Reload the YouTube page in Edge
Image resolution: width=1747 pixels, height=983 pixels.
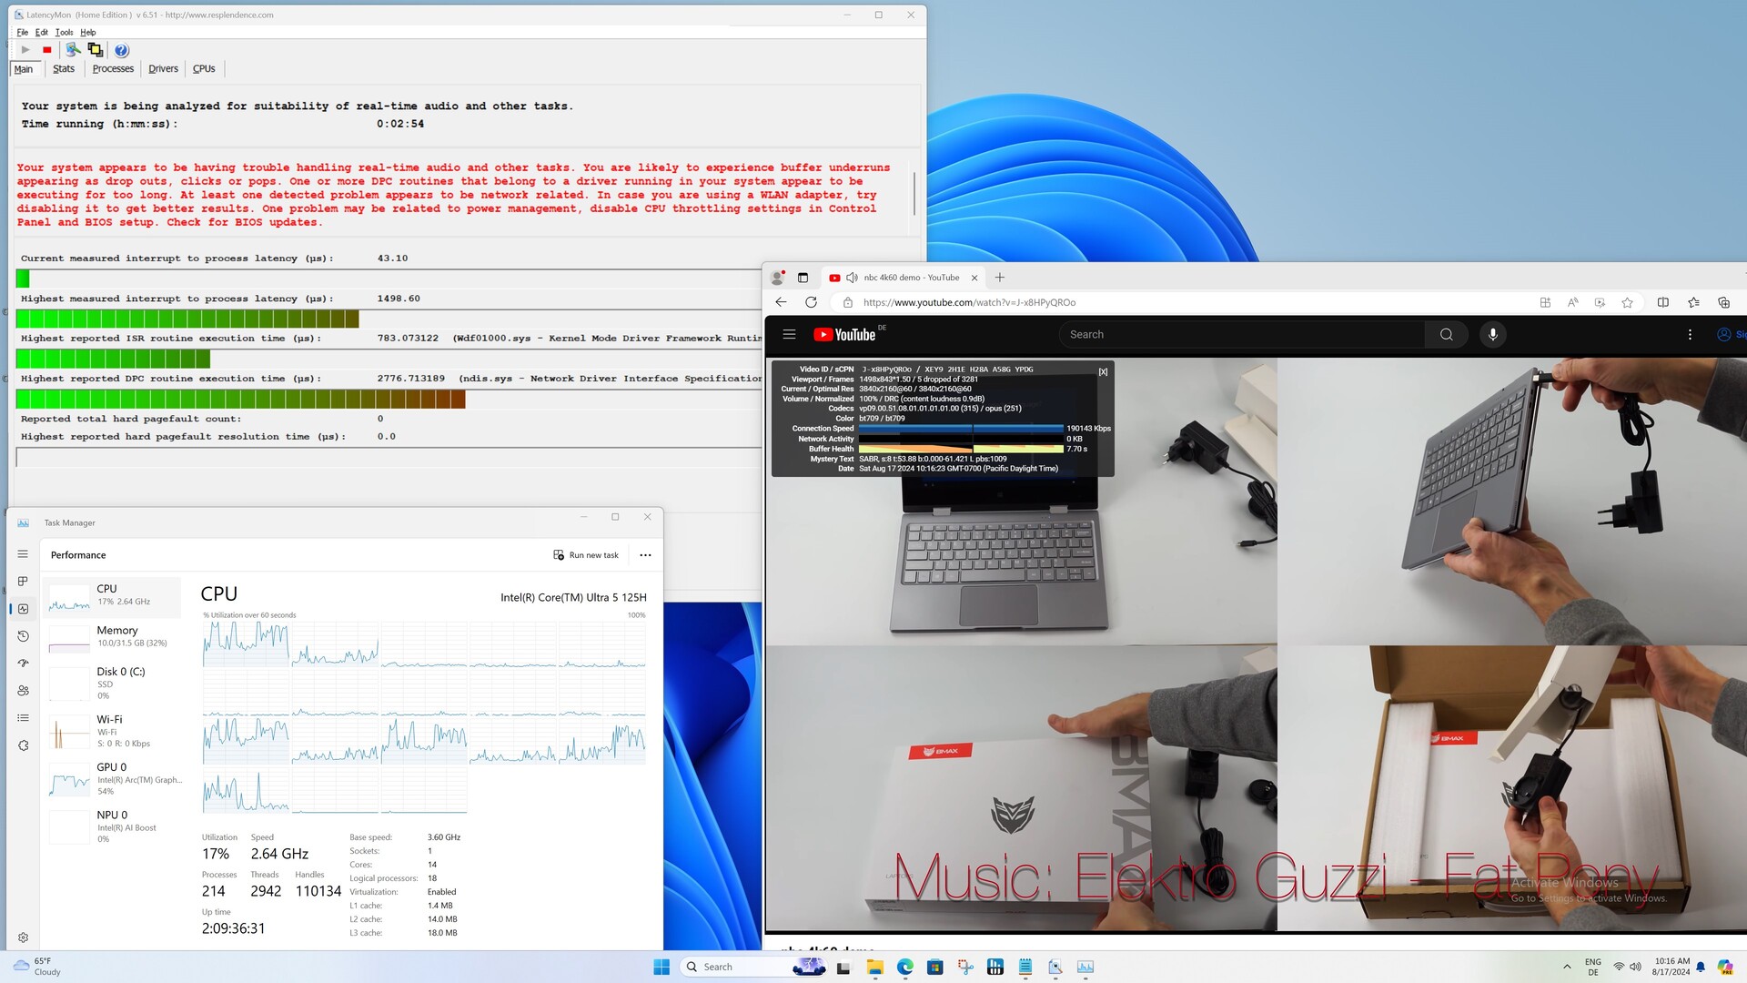pyautogui.click(x=811, y=302)
